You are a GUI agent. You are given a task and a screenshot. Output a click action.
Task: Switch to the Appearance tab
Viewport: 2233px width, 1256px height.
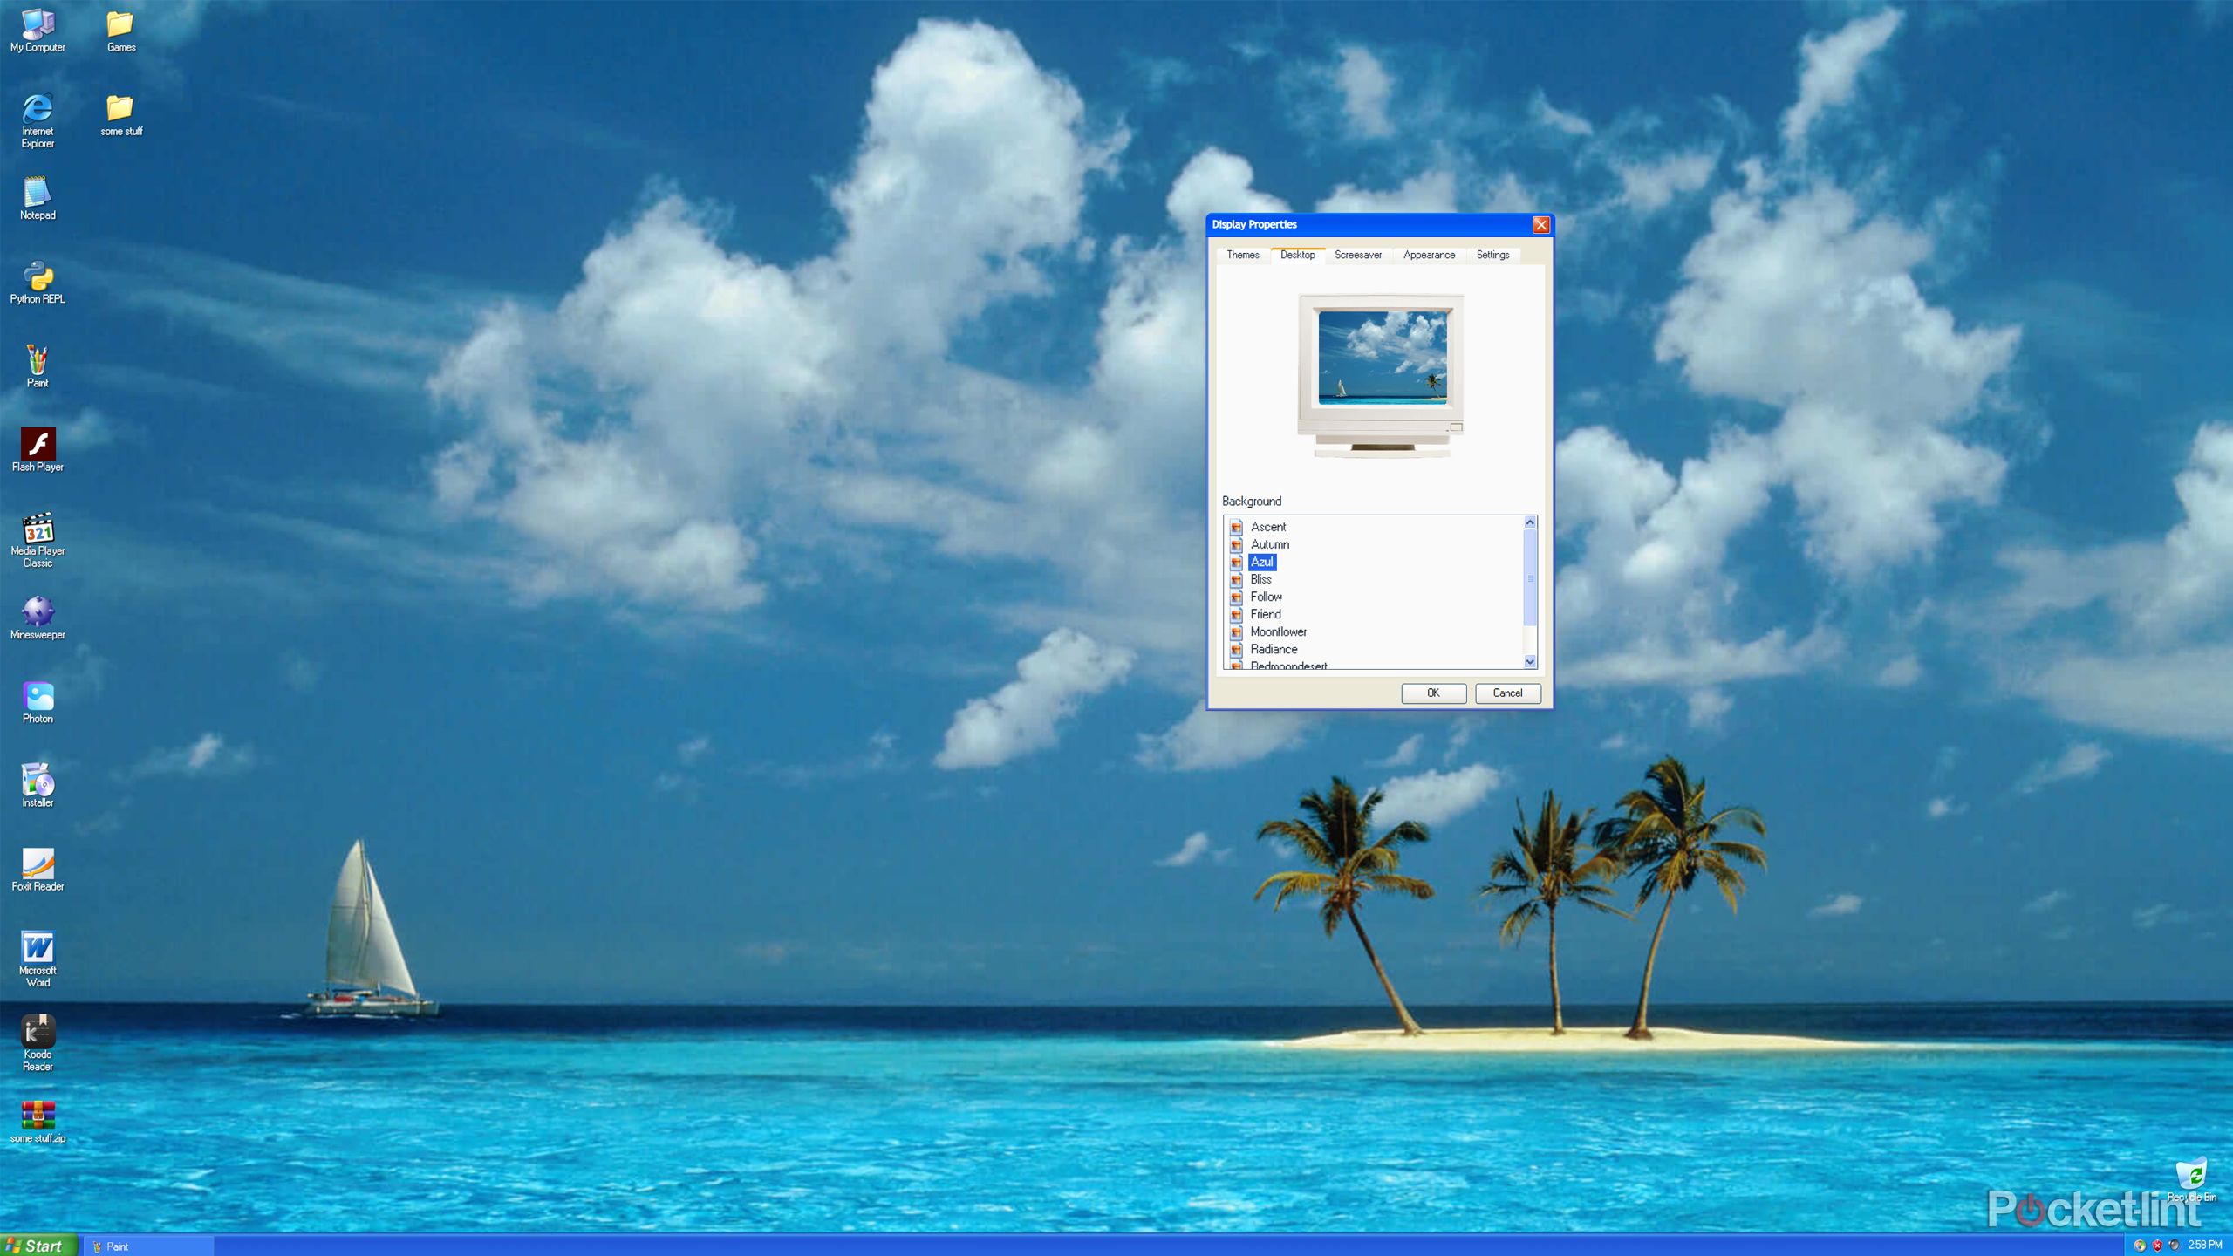(1429, 255)
